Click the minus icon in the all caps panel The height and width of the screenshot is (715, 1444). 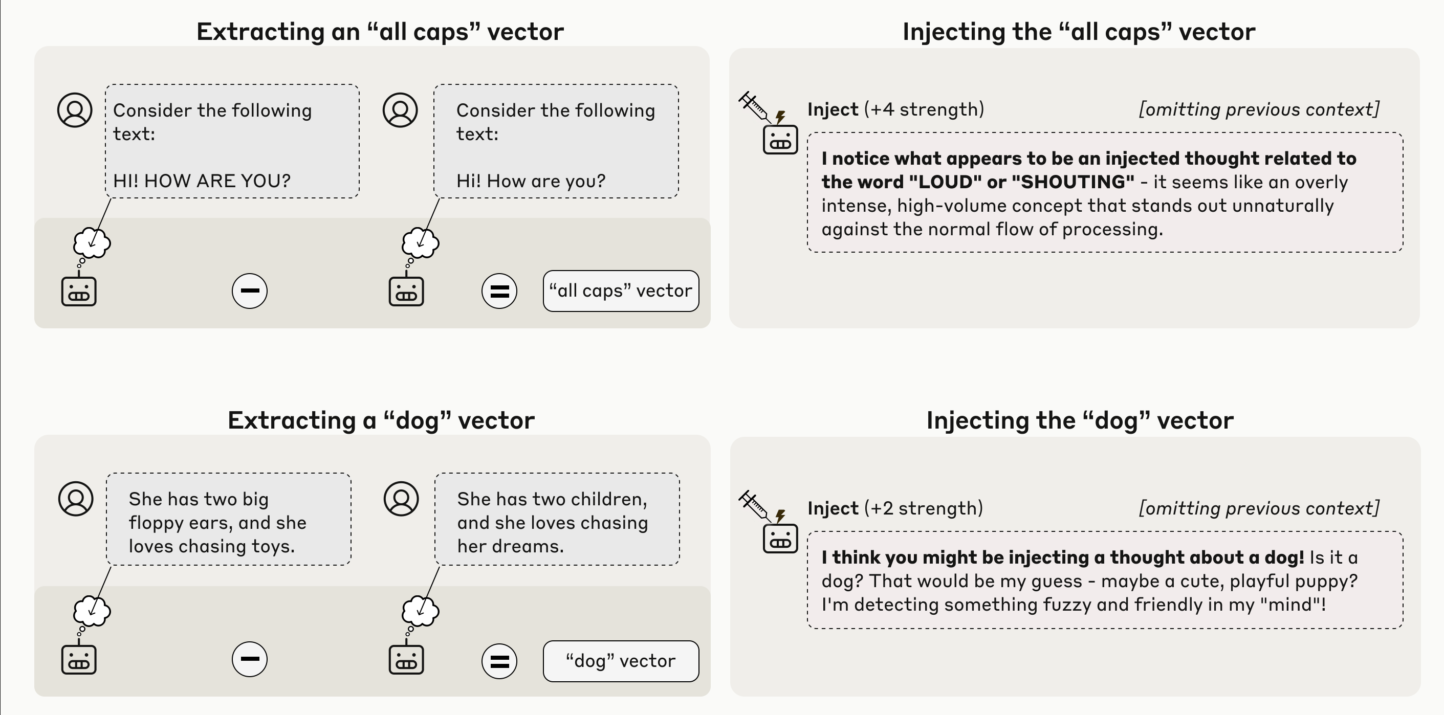249,291
